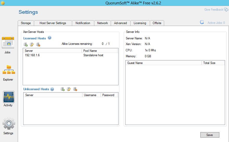Click the Xen Version N/A value
Image resolution: width=229 pixels, height=142 pixels.
(147, 44)
